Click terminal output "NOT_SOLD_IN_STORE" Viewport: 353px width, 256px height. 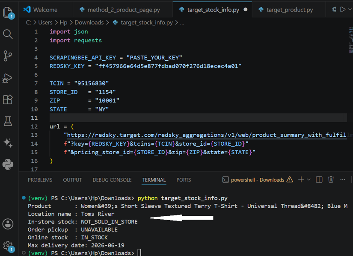point(109,222)
